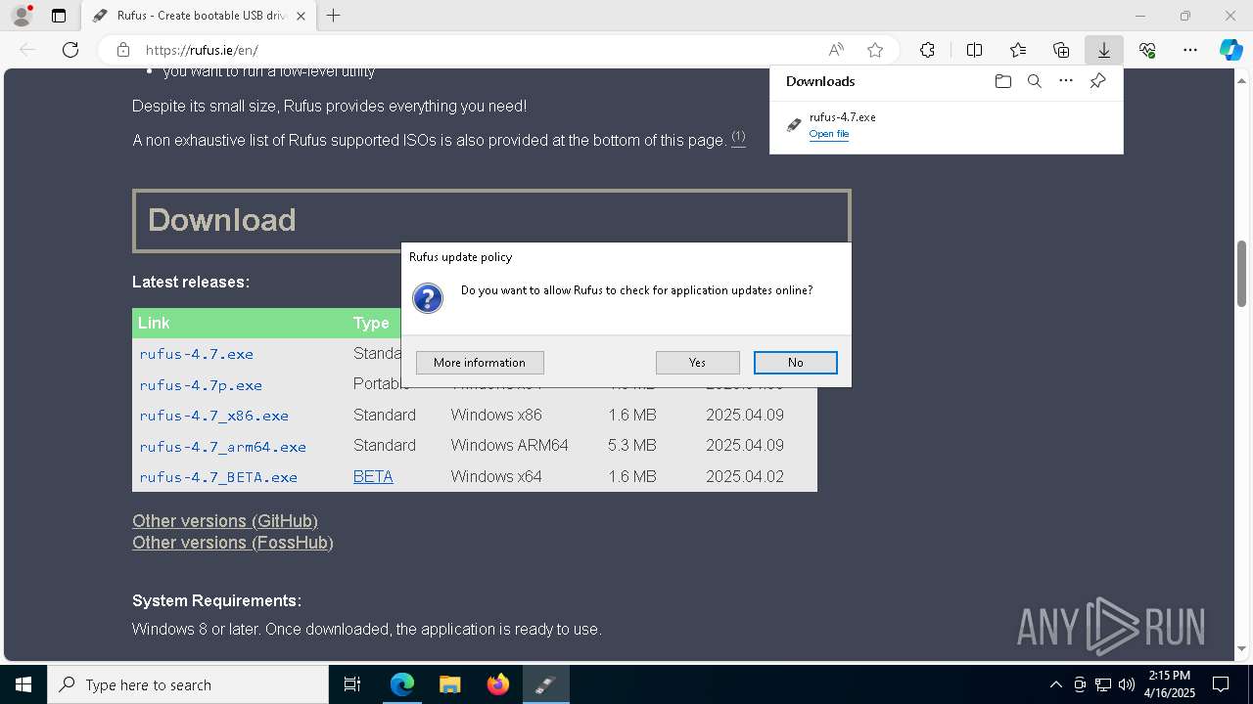The image size is (1253, 704).
Task: Click scrollbar down arrow
Action: click(1242, 648)
